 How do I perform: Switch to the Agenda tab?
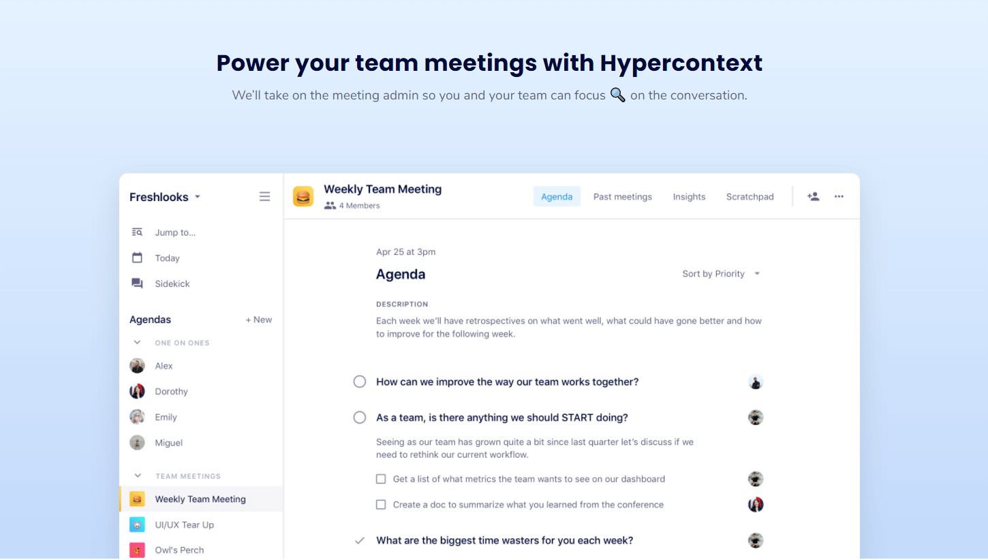click(x=557, y=196)
